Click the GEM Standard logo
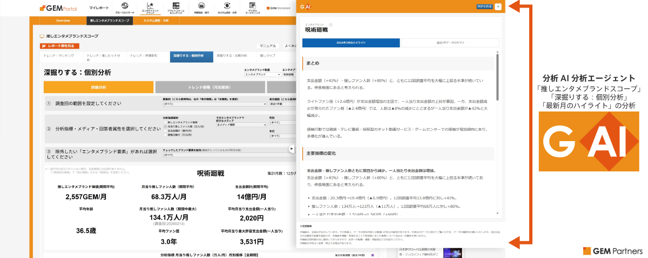Image resolution: width=648 pixels, height=258 pixels. click(279, 9)
